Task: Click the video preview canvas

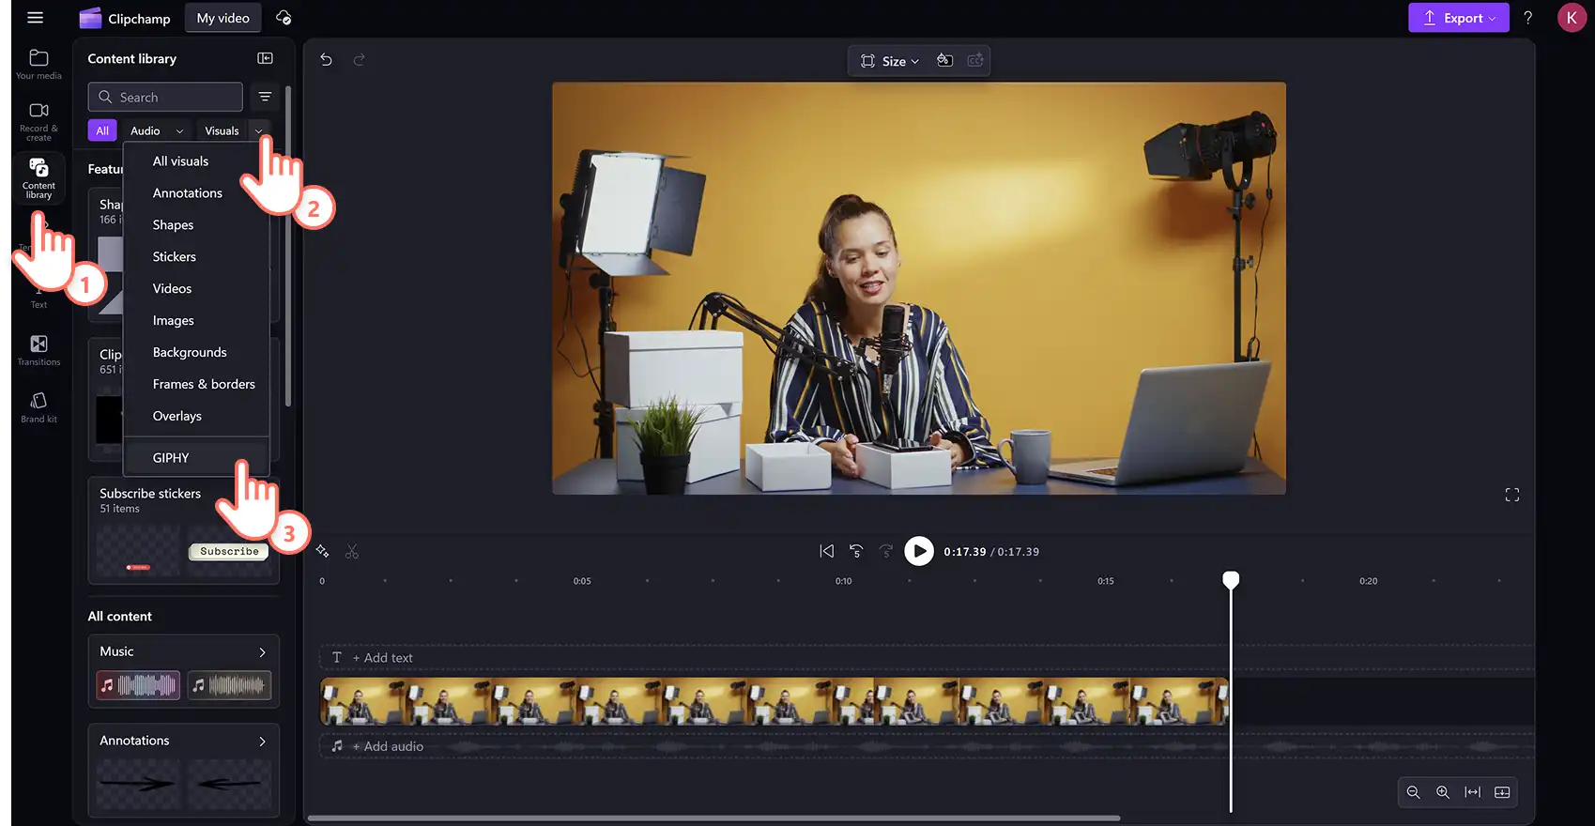Action: tap(919, 288)
